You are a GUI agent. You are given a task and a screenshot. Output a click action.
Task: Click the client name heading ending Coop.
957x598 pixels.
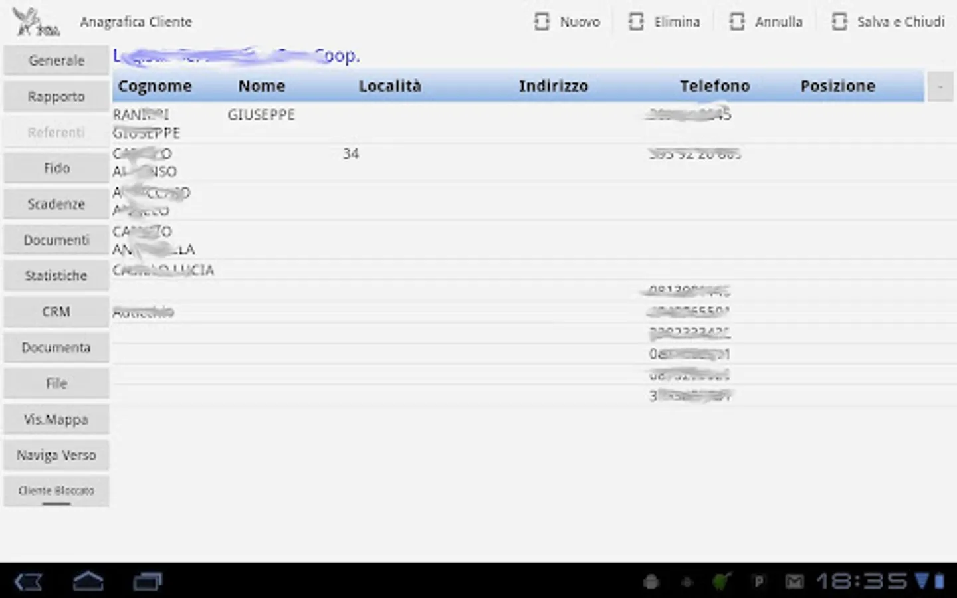point(237,56)
